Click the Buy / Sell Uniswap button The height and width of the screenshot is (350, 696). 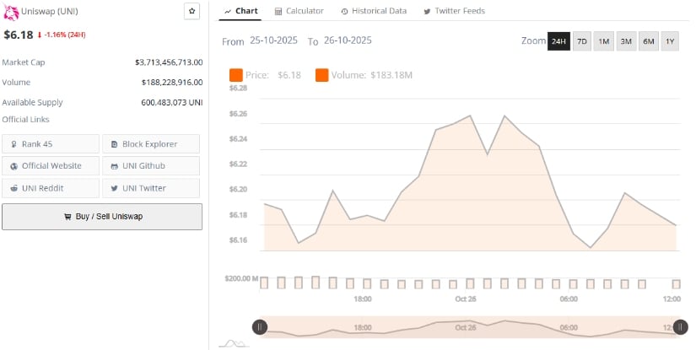pyautogui.click(x=102, y=217)
